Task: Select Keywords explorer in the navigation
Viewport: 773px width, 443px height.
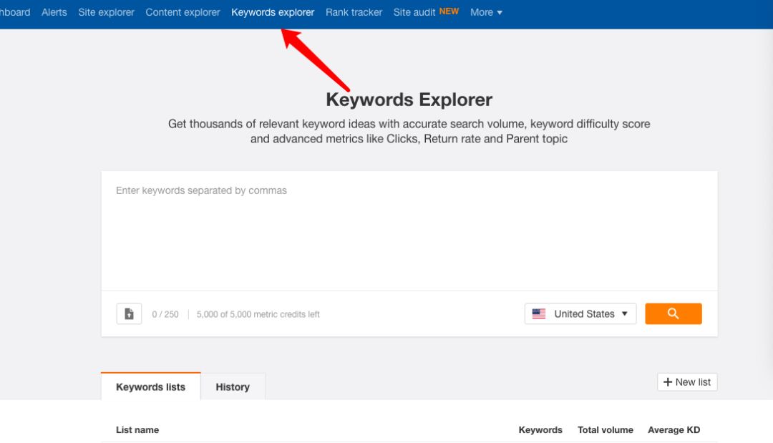Action: [273, 12]
